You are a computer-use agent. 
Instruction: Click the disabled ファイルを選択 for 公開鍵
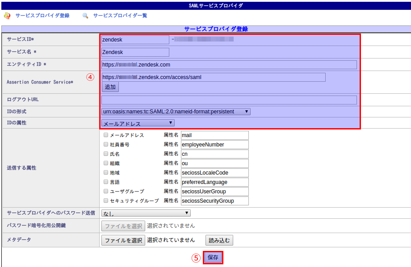click(123, 226)
